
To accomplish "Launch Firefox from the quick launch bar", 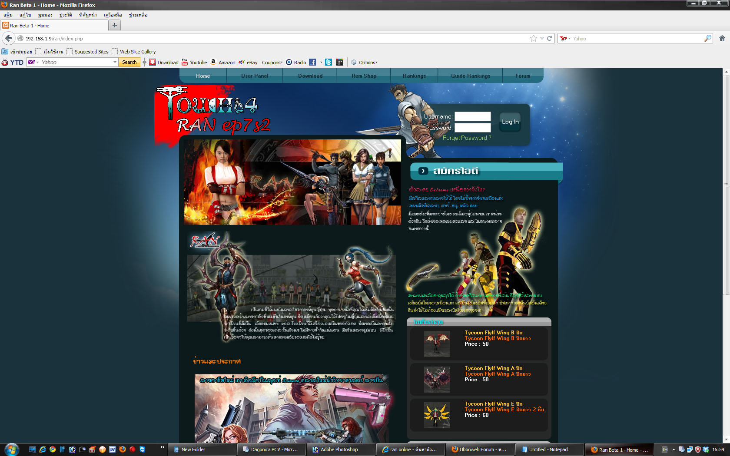I will click(123, 449).
